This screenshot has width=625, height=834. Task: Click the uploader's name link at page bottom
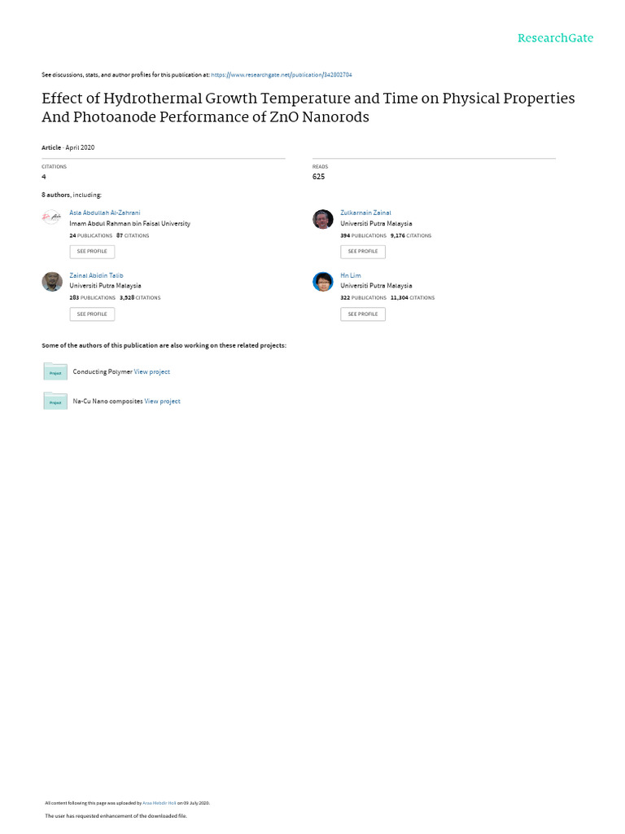(160, 802)
